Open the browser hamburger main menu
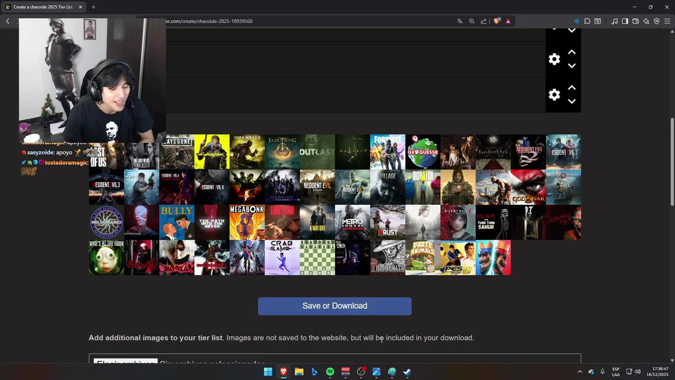The image size is (675, 380). point(667,21)
